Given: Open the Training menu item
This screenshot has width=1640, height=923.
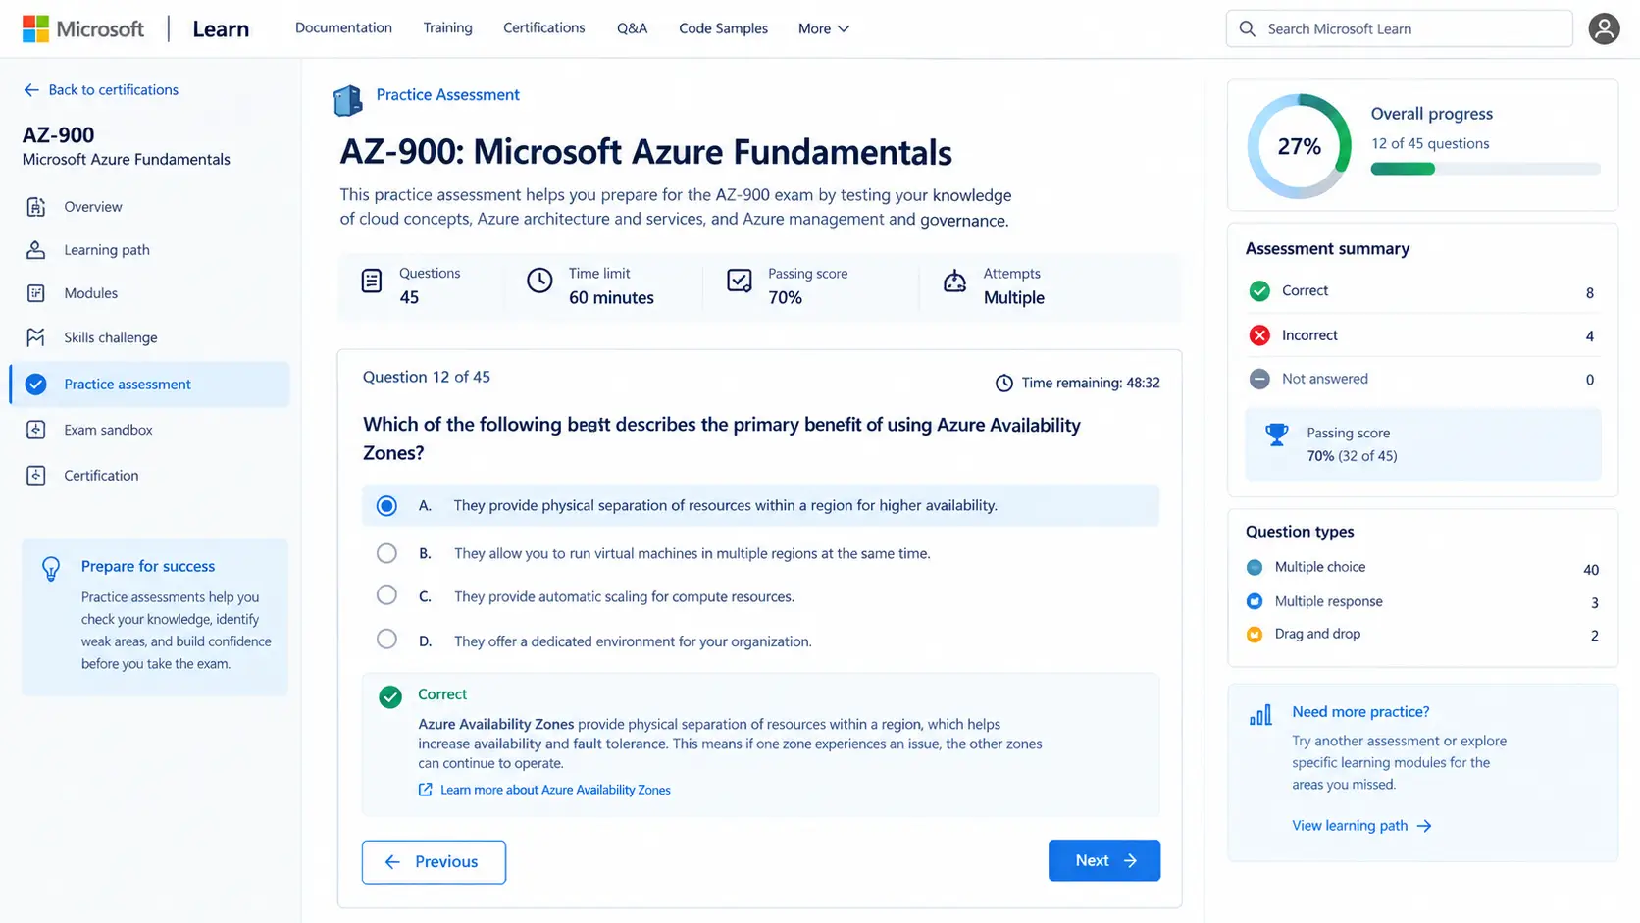Looking at the screenshot, I should [x=447, y=27].
